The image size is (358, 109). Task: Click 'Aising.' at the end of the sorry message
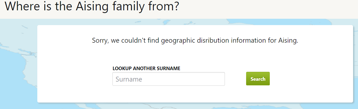288,41
